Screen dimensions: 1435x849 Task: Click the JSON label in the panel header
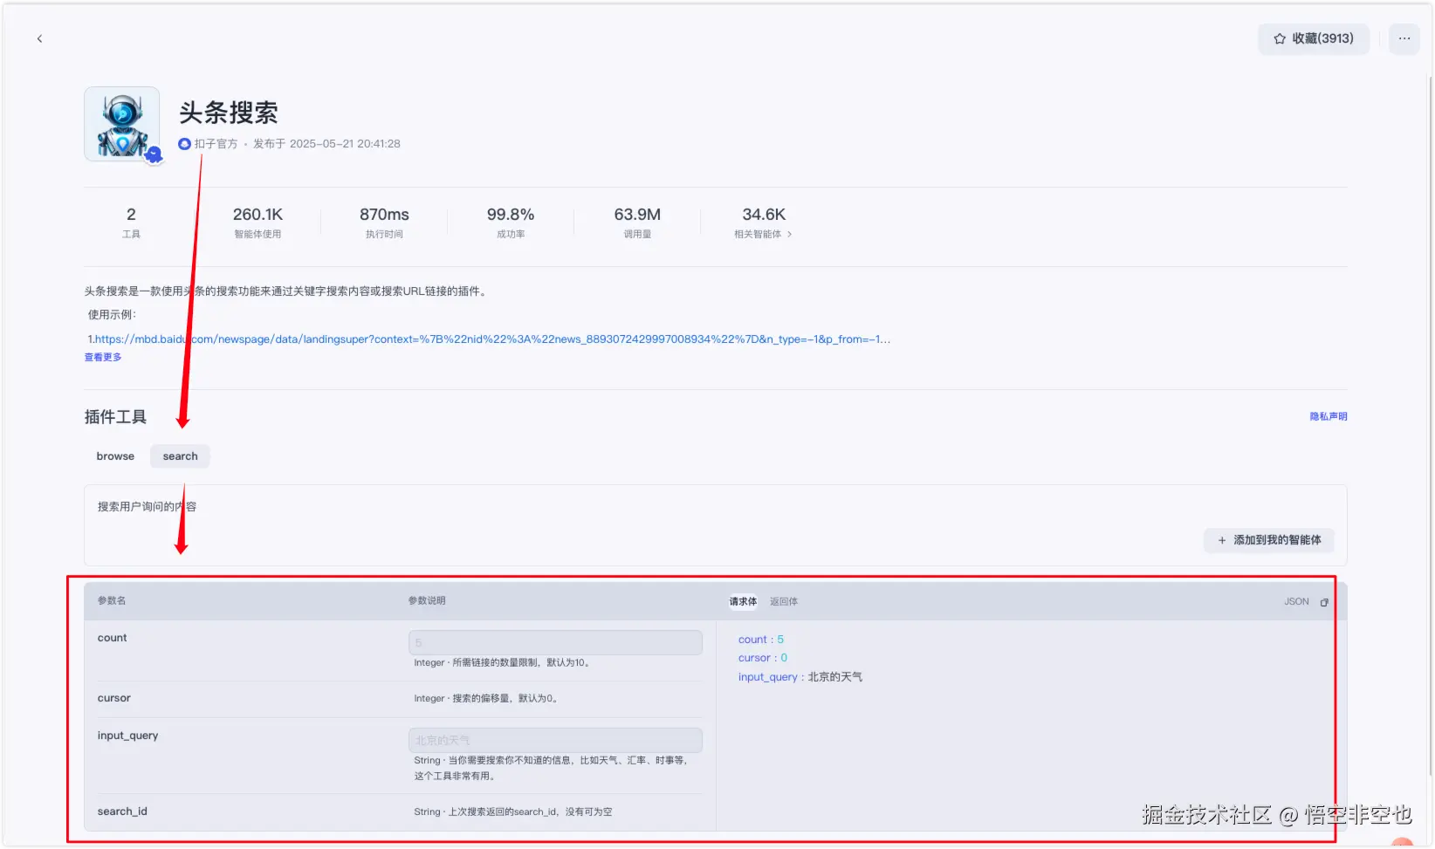click(x=1296, y=602)
